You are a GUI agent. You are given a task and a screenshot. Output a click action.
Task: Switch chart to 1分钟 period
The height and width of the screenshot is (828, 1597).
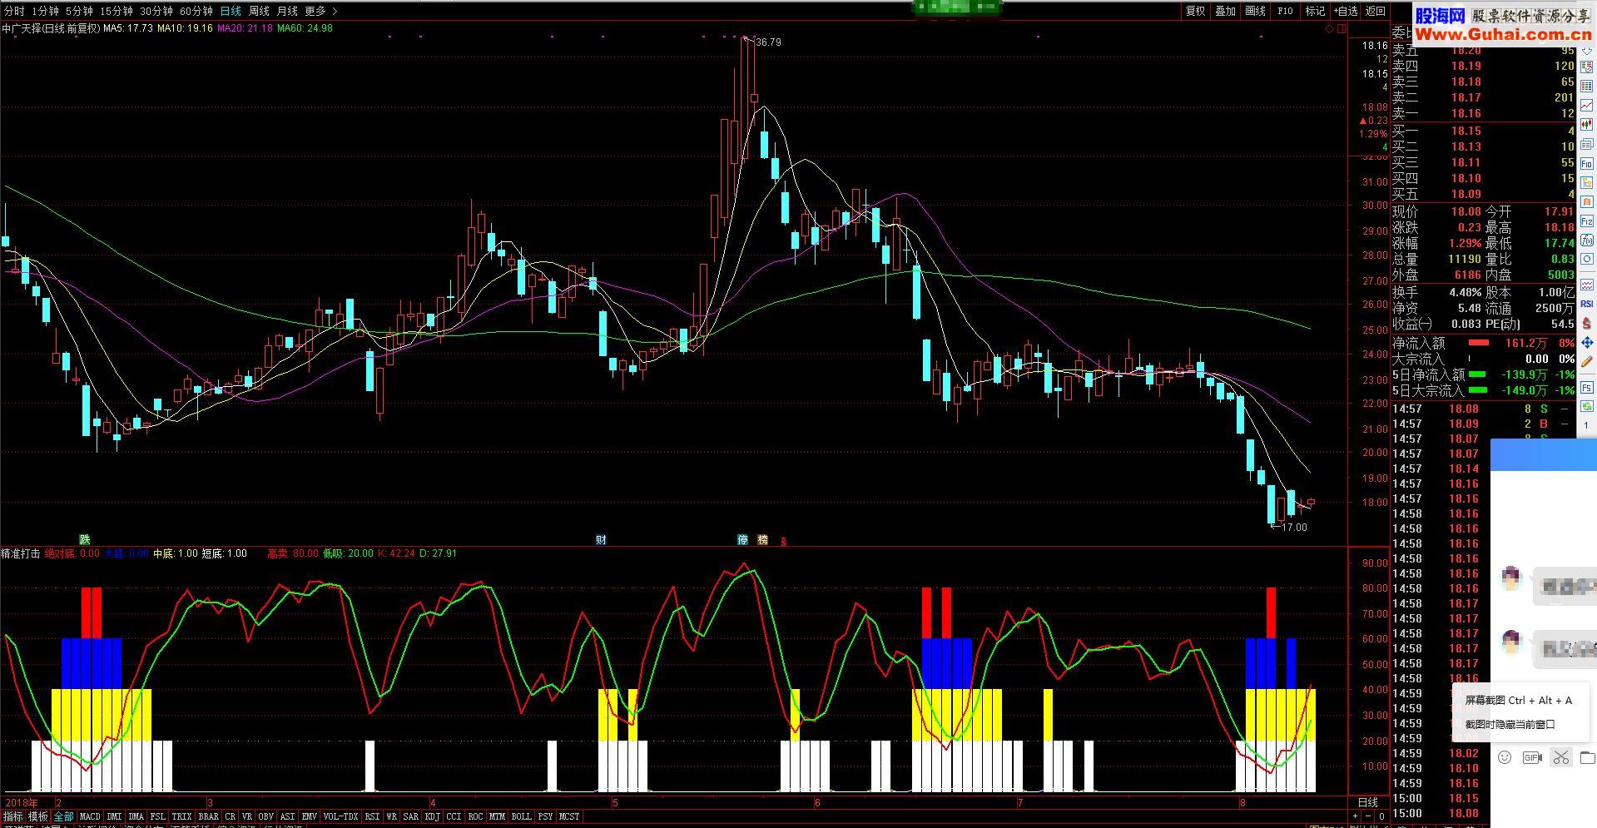pyautogui.click(x=45, y=11)
